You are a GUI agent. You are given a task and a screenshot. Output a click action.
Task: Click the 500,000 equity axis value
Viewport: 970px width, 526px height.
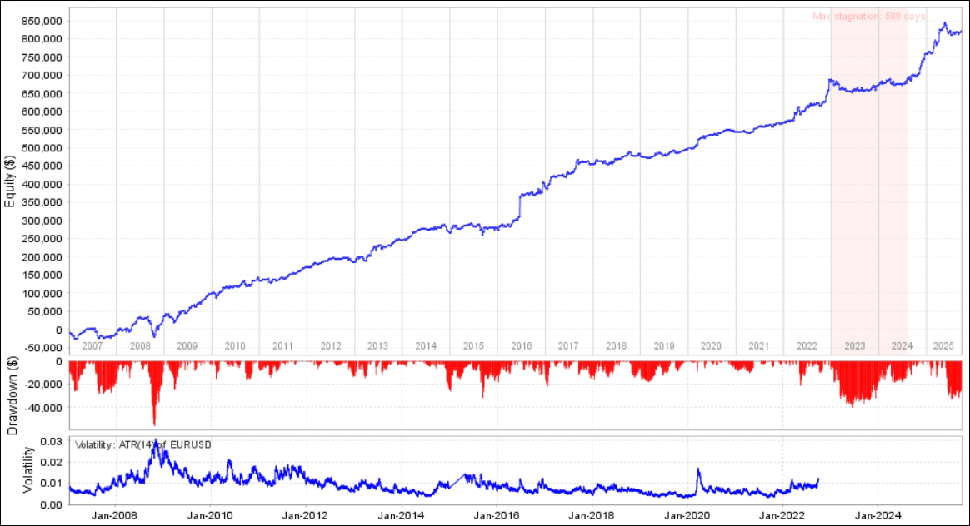click(x=41, y=148)
